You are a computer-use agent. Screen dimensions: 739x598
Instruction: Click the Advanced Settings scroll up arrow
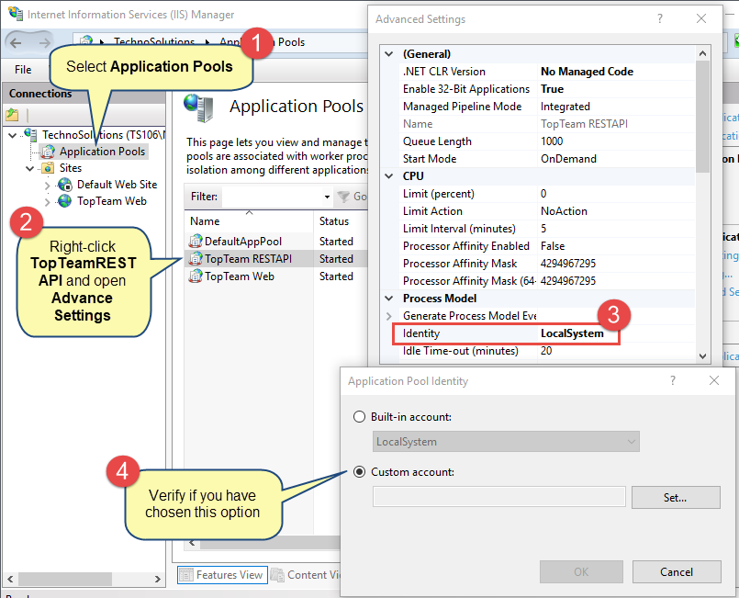tap(702, 54)
